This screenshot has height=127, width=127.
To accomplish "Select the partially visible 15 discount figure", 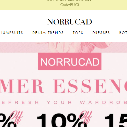I will click(116, 120).
